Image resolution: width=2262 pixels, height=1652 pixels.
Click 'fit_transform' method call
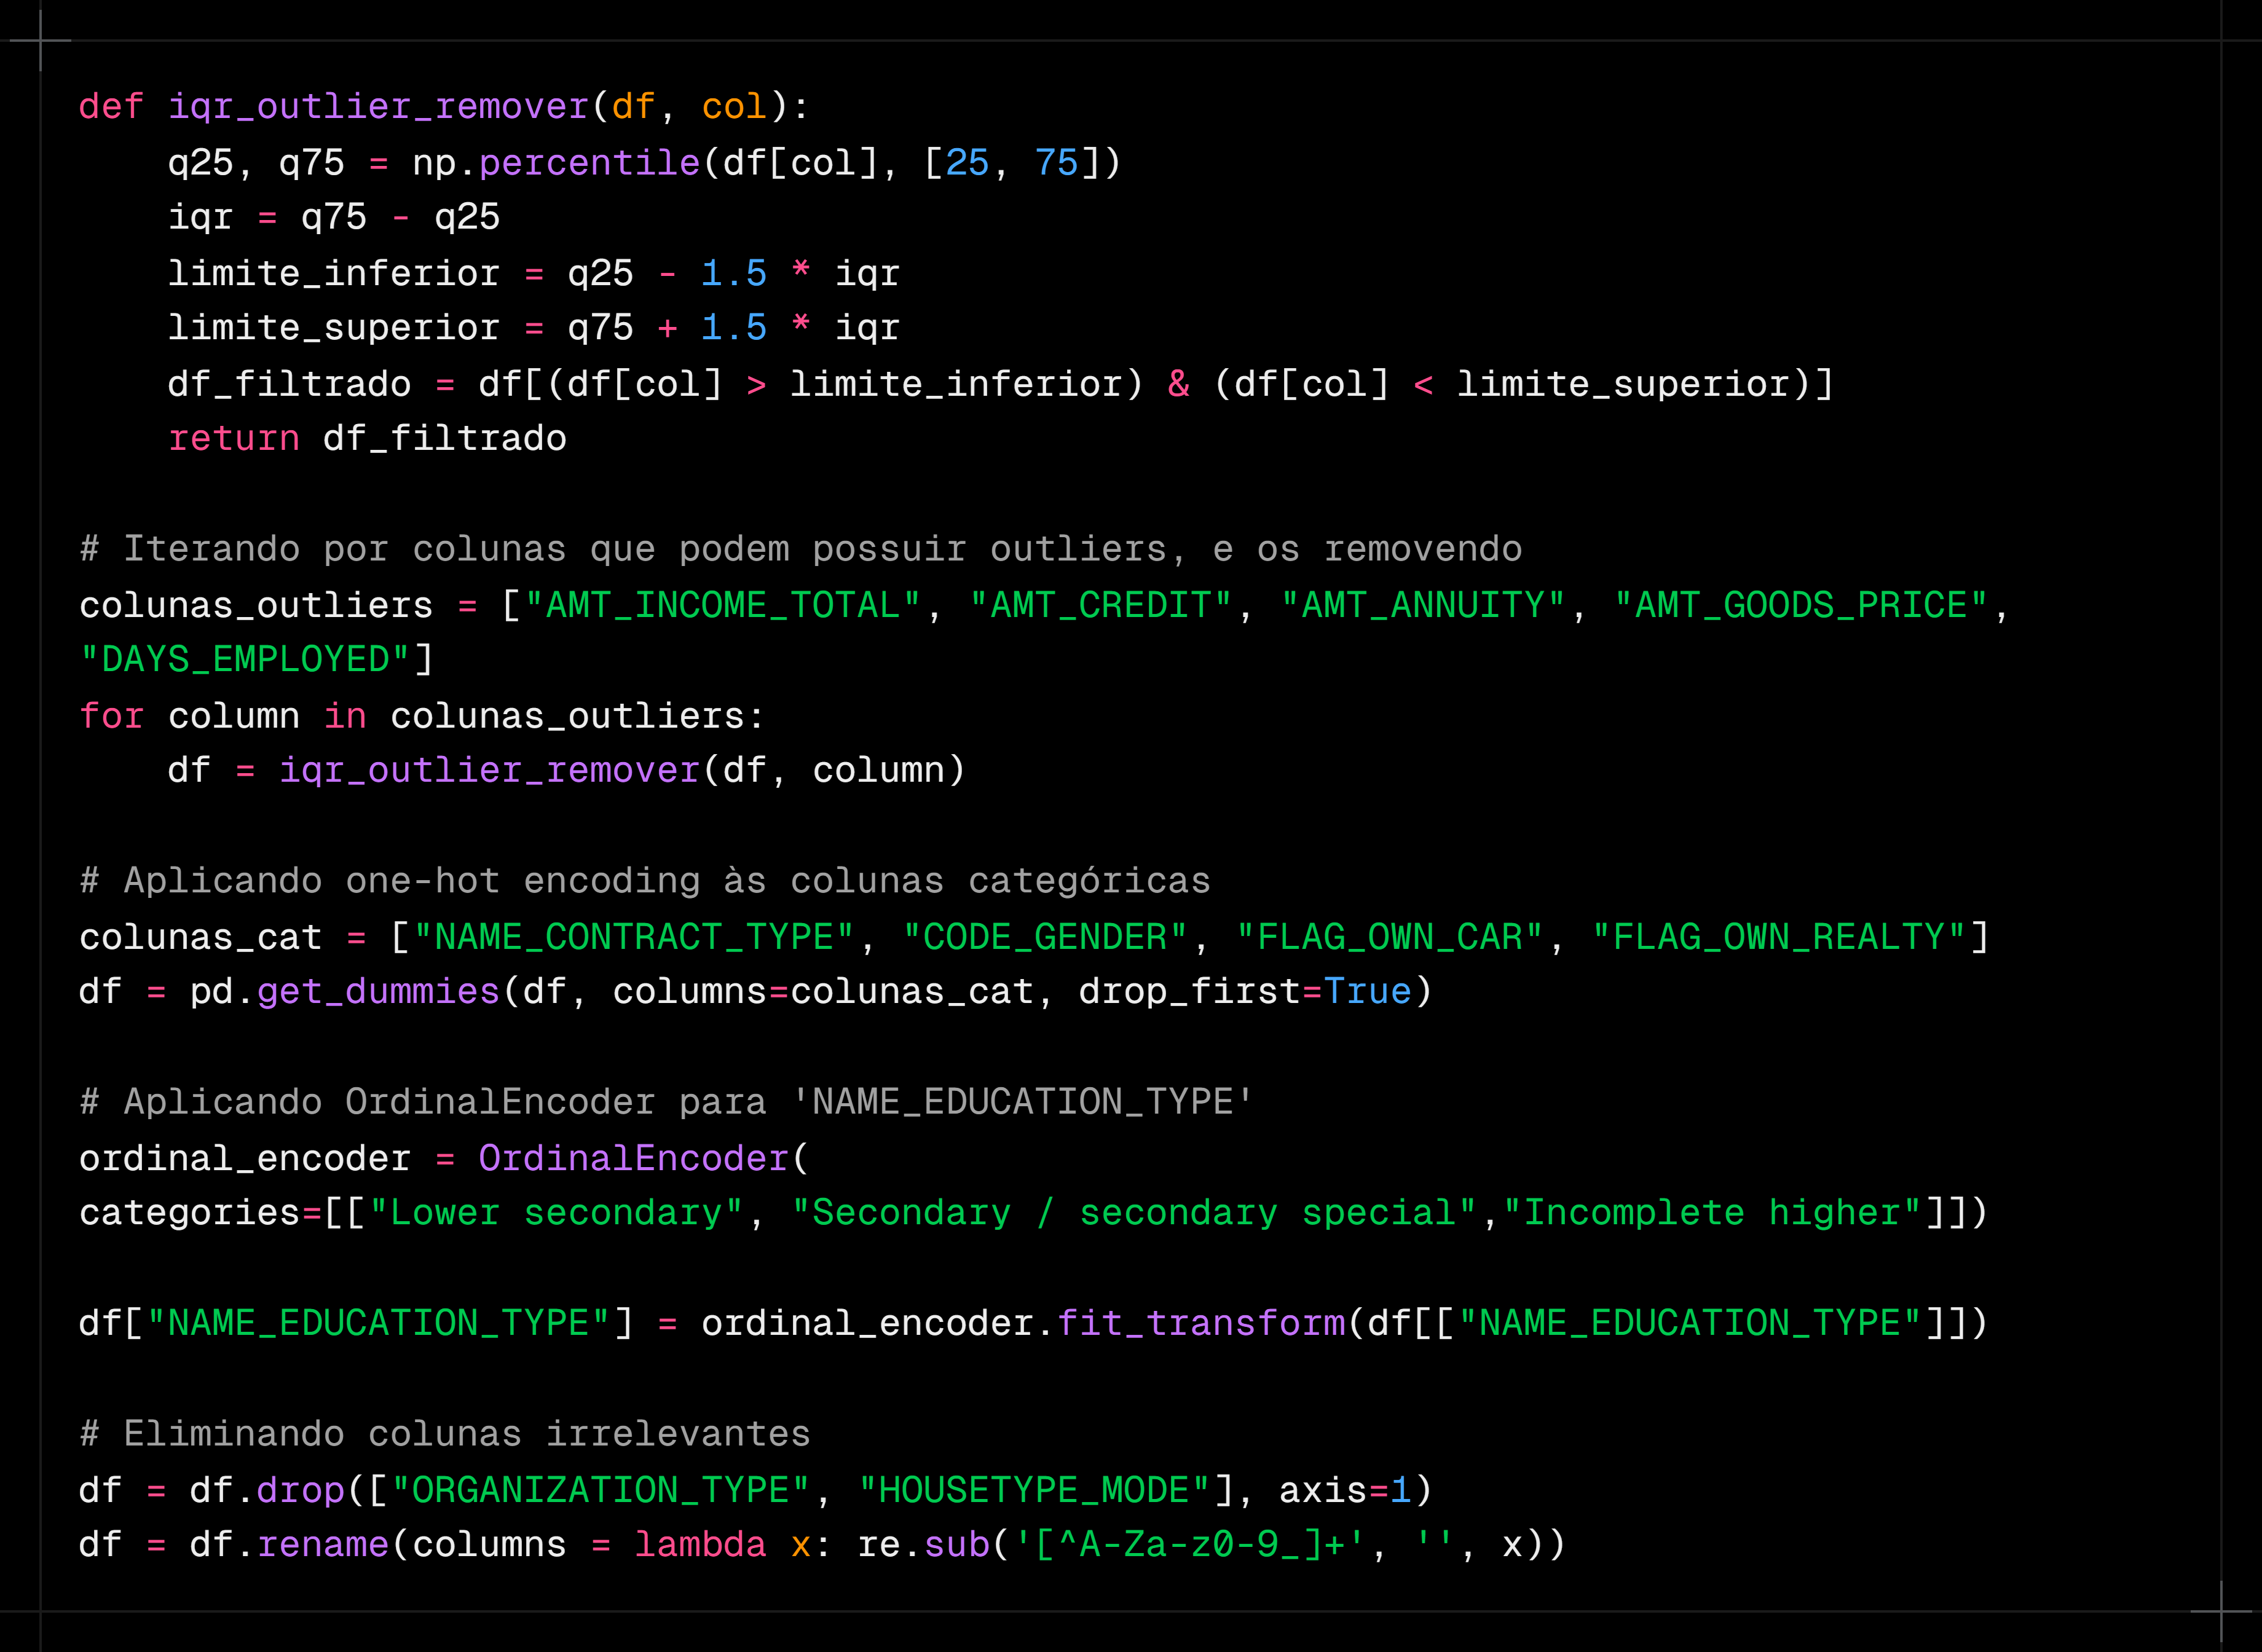[1200, 1324]
